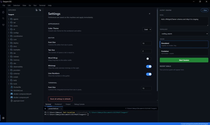Screen dimensions: 210x125
Task: Switch to the Debug Console tab
Action: coord(79,104)
